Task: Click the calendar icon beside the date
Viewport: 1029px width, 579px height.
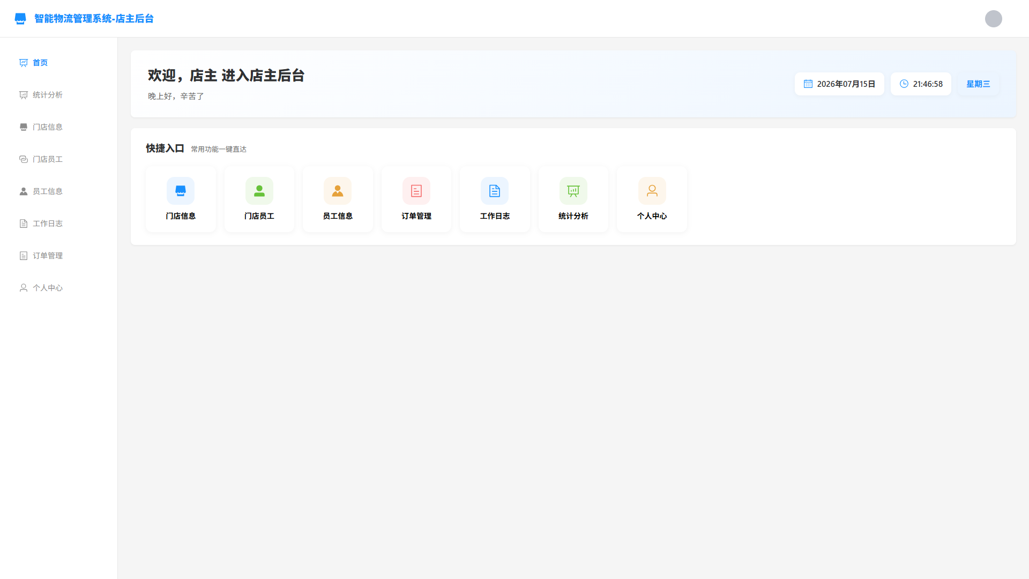Action: click(808, 84)
